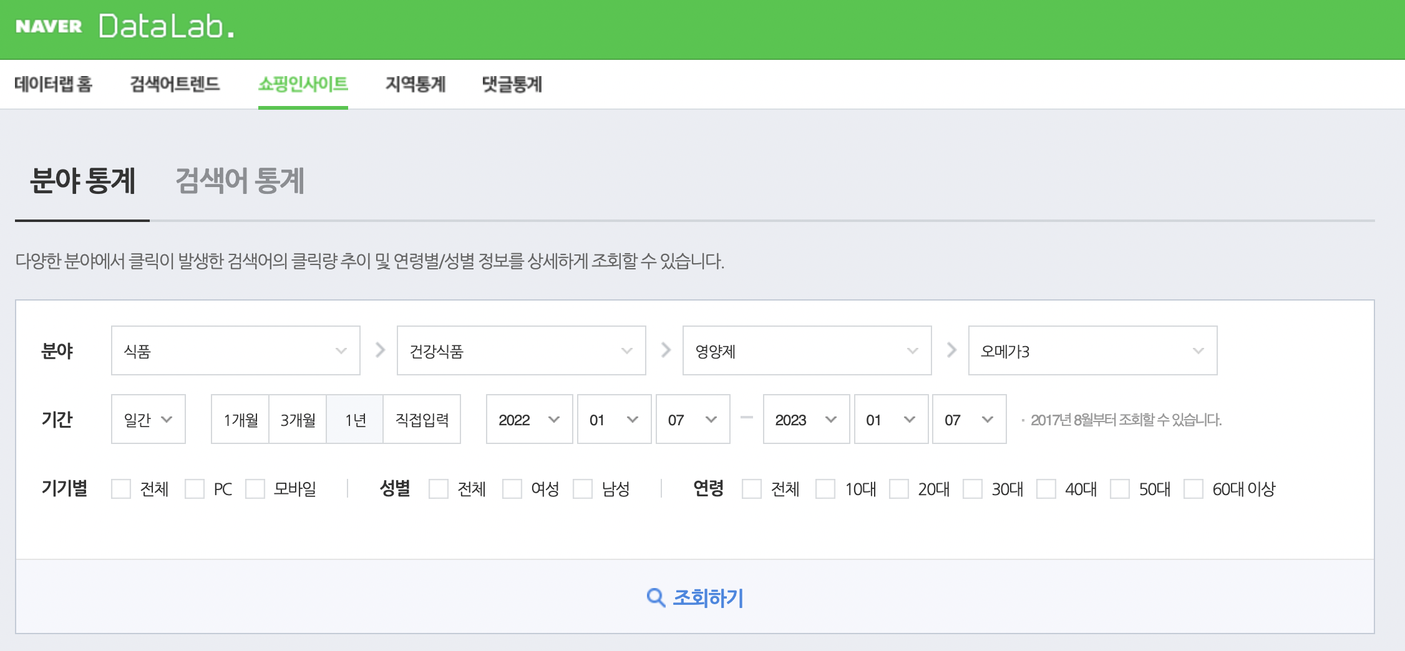Select the 분야 통계 sub-tab
The height and width of the screenshot is (651, 1405).
(x=82, y=181)
